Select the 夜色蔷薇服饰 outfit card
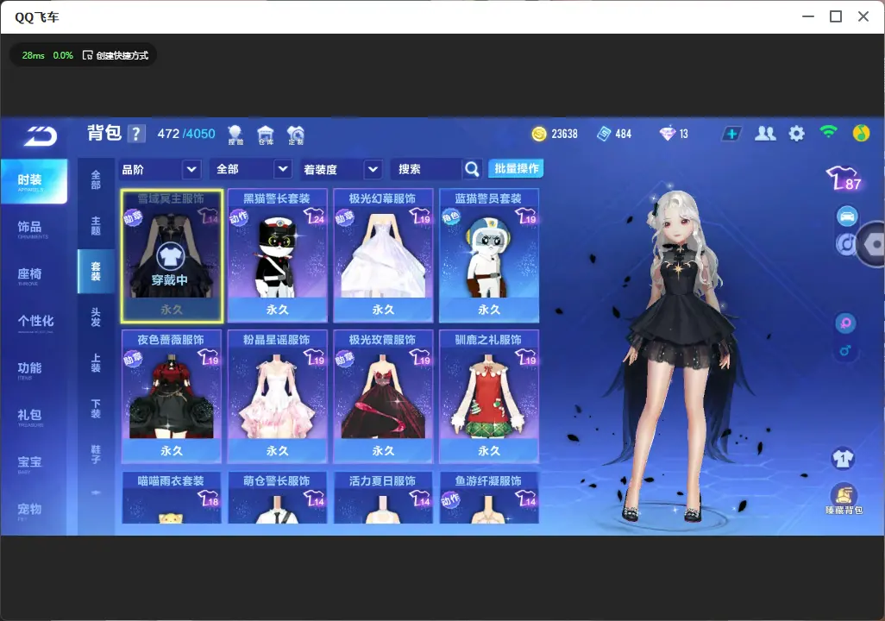885x621 pixels. [x=172, y=397]
